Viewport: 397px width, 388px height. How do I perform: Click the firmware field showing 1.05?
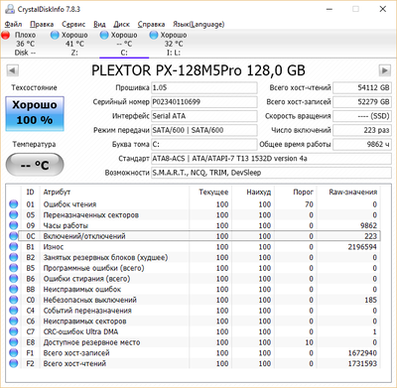click(x=204, y=87)
